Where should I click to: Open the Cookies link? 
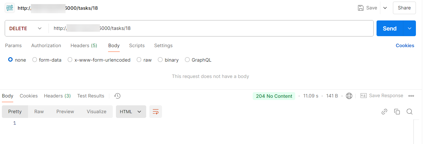[x=405, y=46]
